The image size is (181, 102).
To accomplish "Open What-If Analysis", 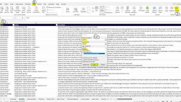I will click(x=154, y=10).
